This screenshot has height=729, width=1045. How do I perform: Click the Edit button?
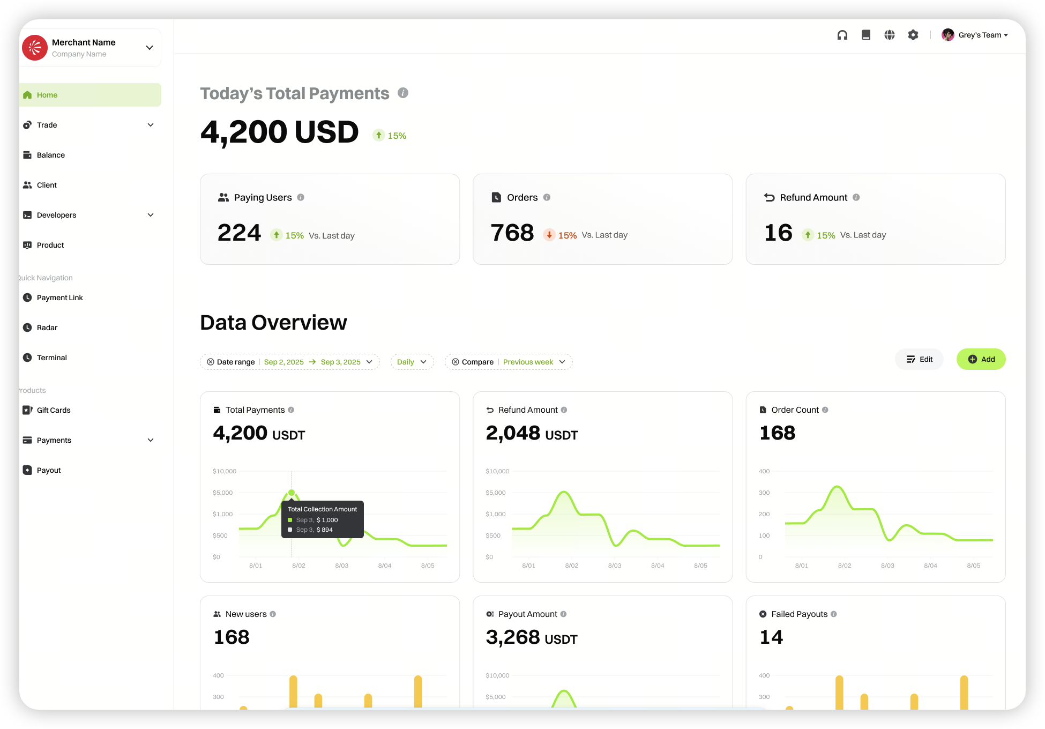[920, 359]
